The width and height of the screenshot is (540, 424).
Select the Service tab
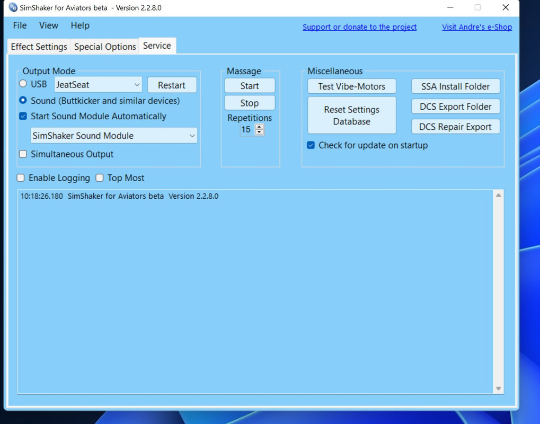click(157, 46)
